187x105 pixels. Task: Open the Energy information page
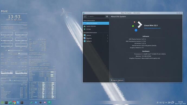click(x=96, y=29)
